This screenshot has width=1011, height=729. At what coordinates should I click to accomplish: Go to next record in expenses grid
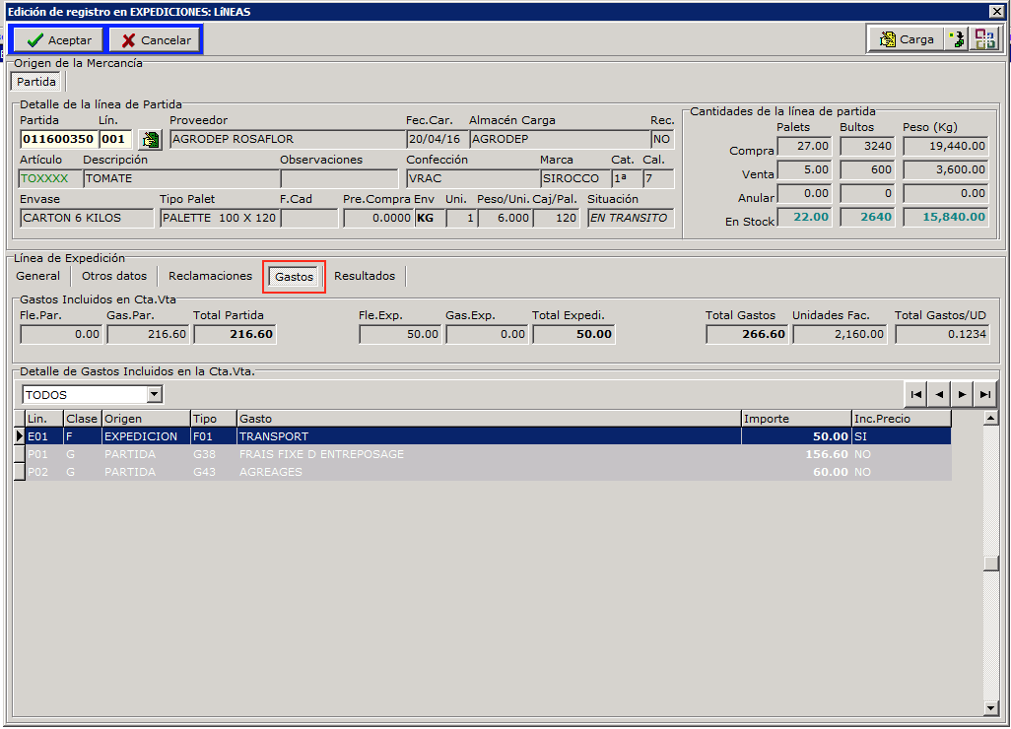pos(962,394)
